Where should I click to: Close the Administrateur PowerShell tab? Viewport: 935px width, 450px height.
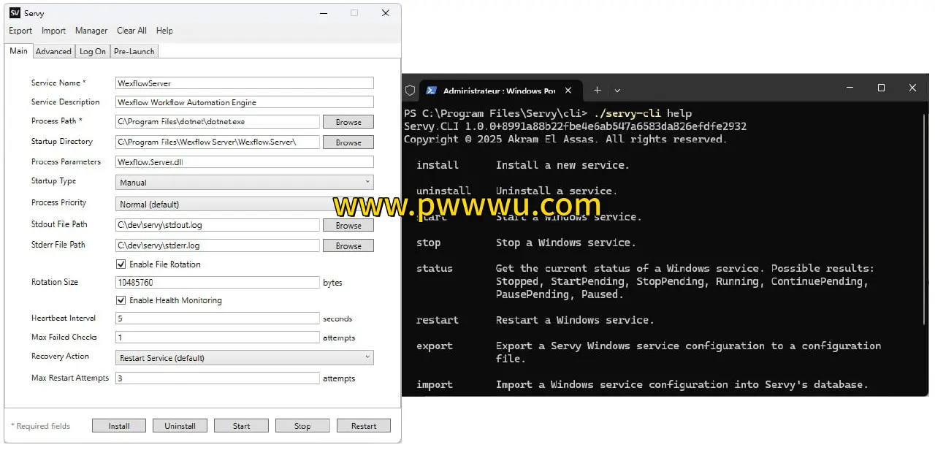pos(568,91)
